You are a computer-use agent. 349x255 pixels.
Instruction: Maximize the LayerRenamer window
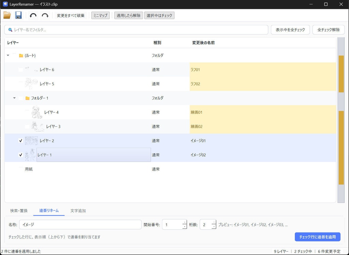pyautogui.click(x=326, y=4)
